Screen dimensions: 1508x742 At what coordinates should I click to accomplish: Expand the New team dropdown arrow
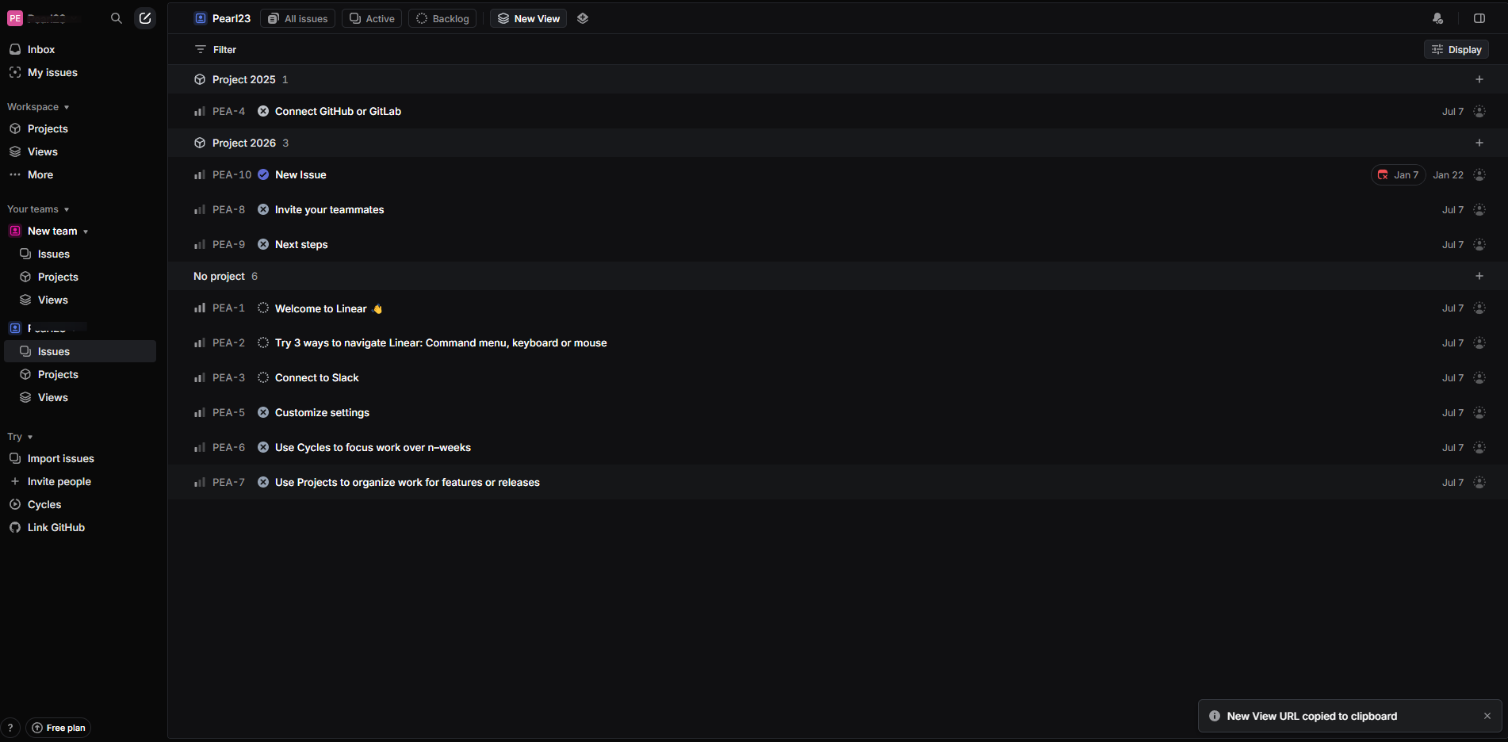86,231
